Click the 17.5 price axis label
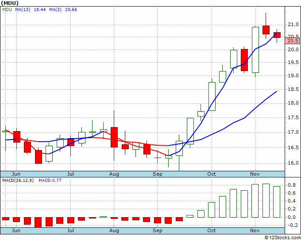301x241 pixels. pyautogui.click(x=293, y=117)
